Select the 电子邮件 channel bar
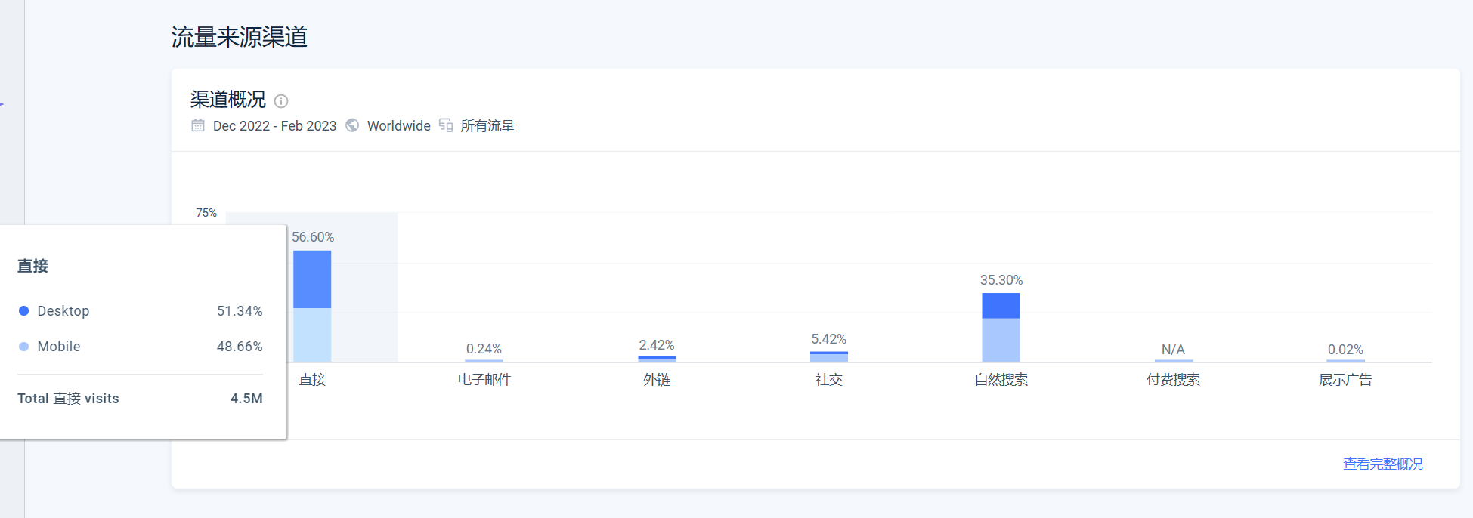 click(484, 361)
